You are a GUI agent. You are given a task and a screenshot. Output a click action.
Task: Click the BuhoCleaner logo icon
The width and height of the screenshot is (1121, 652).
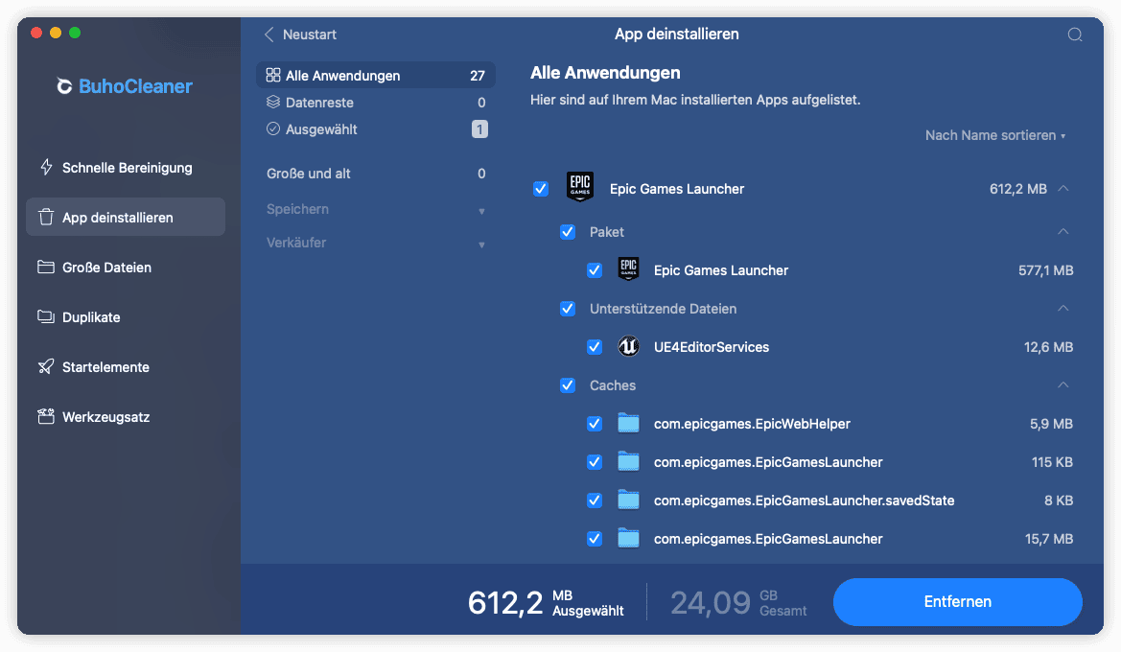(x=64, y=86)
